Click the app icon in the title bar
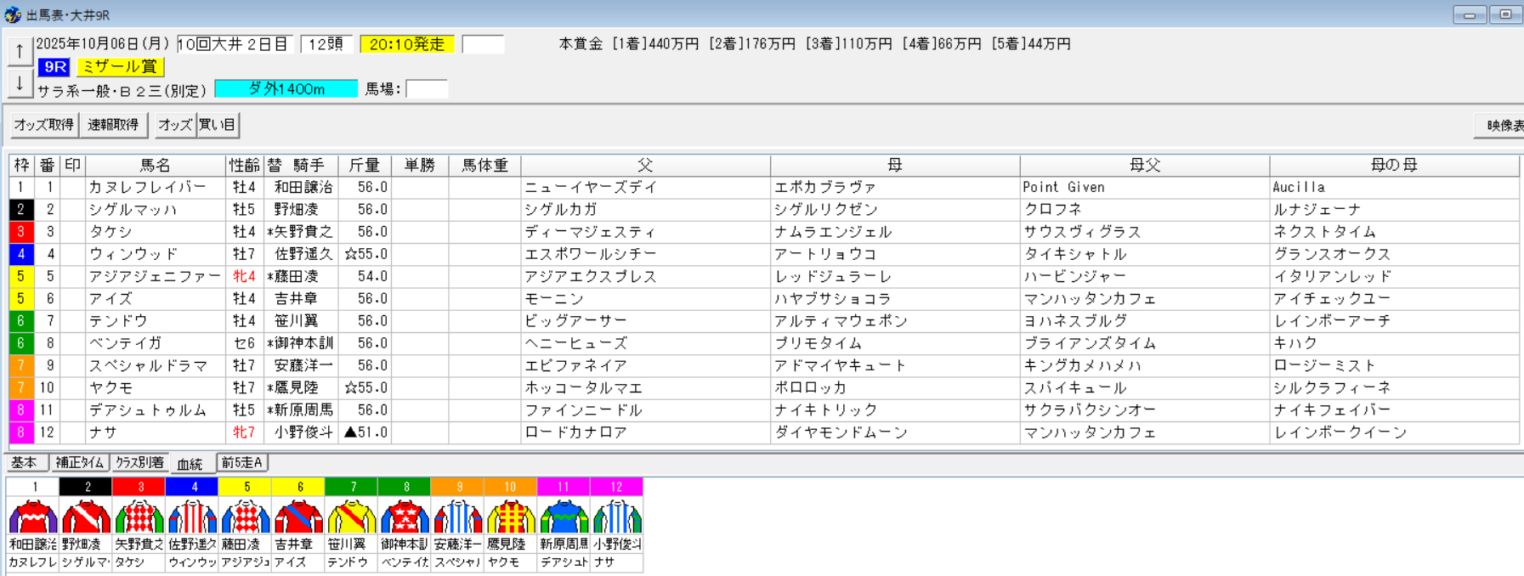The width and height of the screenshot is (1524, 576). coord(13,14)
